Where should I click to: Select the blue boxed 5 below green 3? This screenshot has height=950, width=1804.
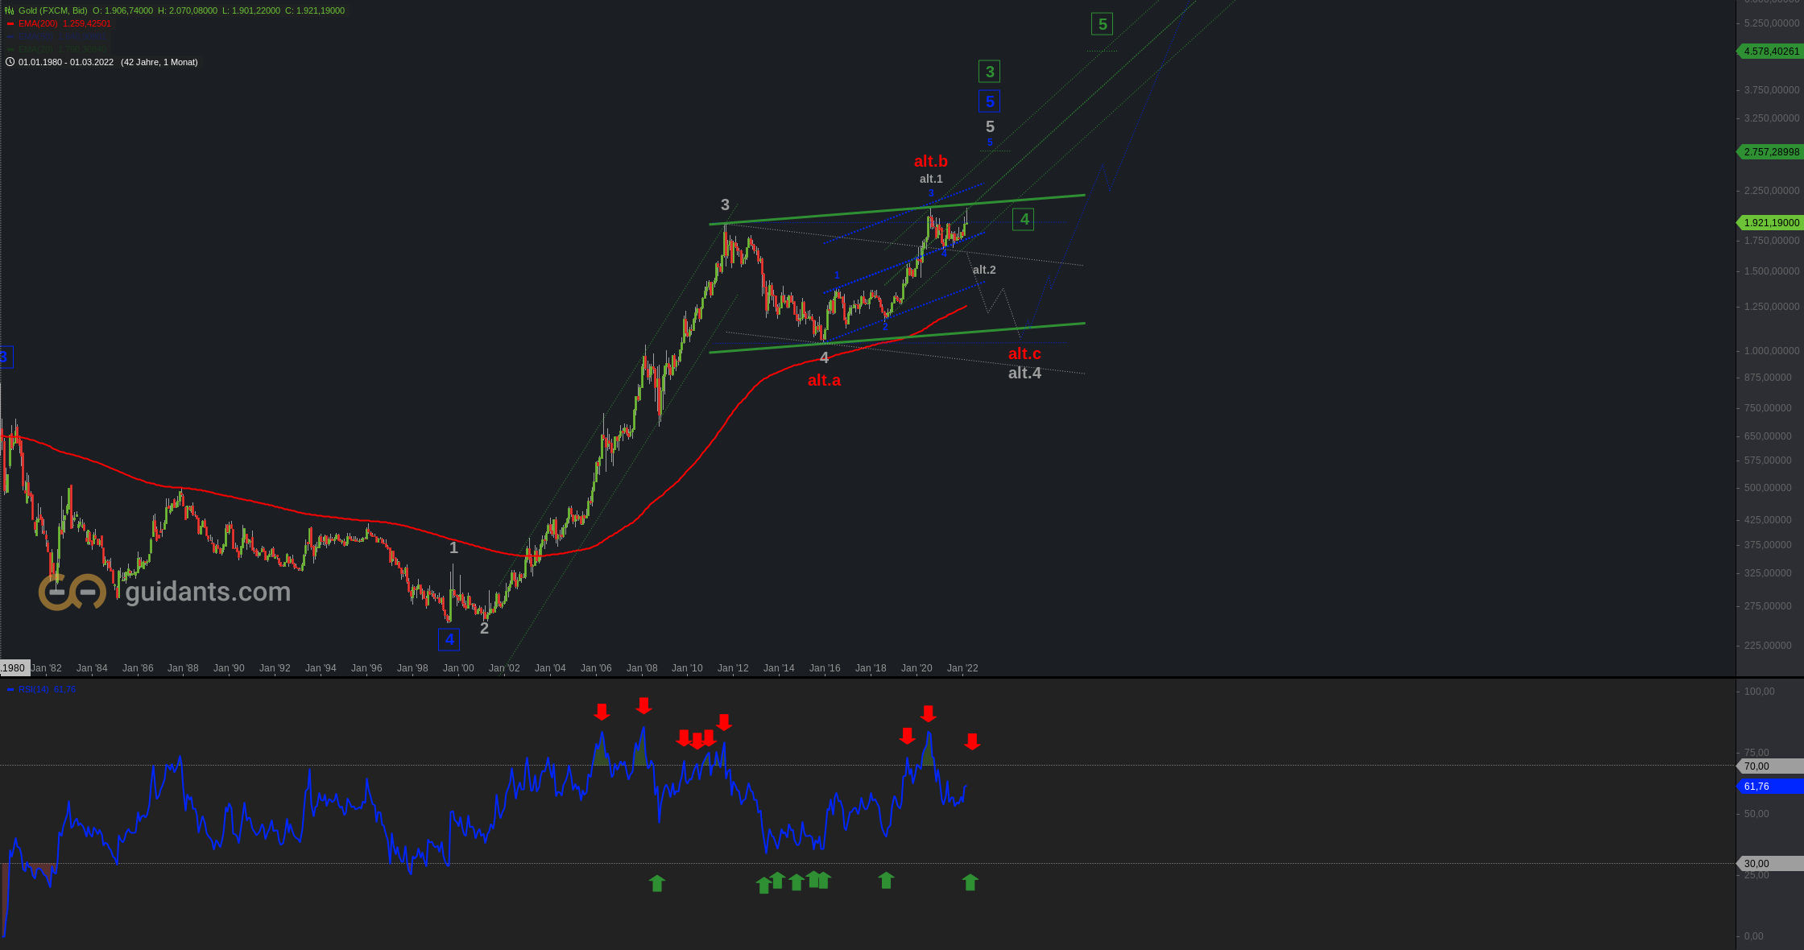[990, 101]
